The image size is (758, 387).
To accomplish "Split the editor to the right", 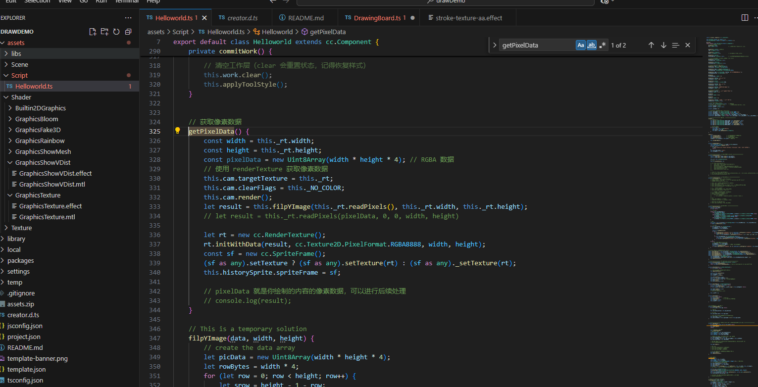I will (745, 18).
